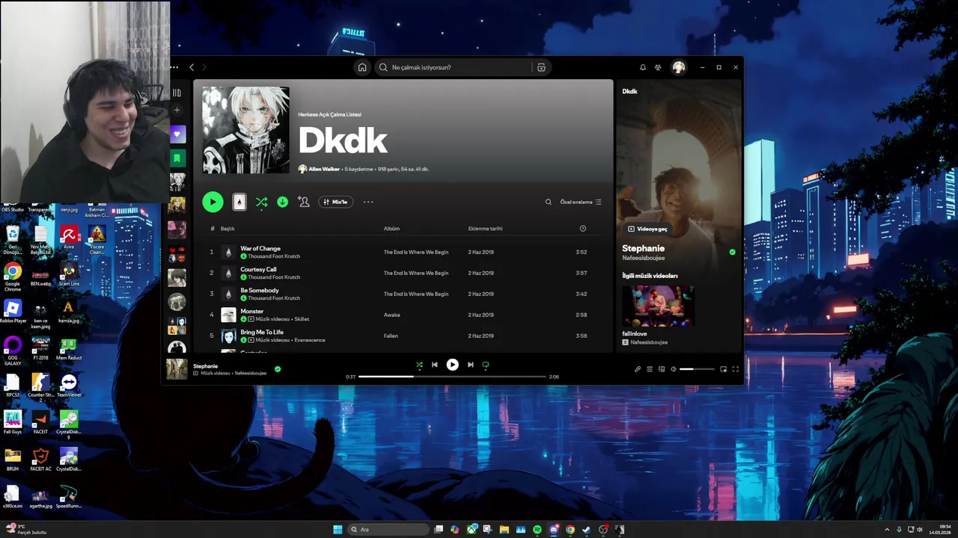Sort by the Albüm column header
The image size is (958, 538).
(x=391, y=229)
